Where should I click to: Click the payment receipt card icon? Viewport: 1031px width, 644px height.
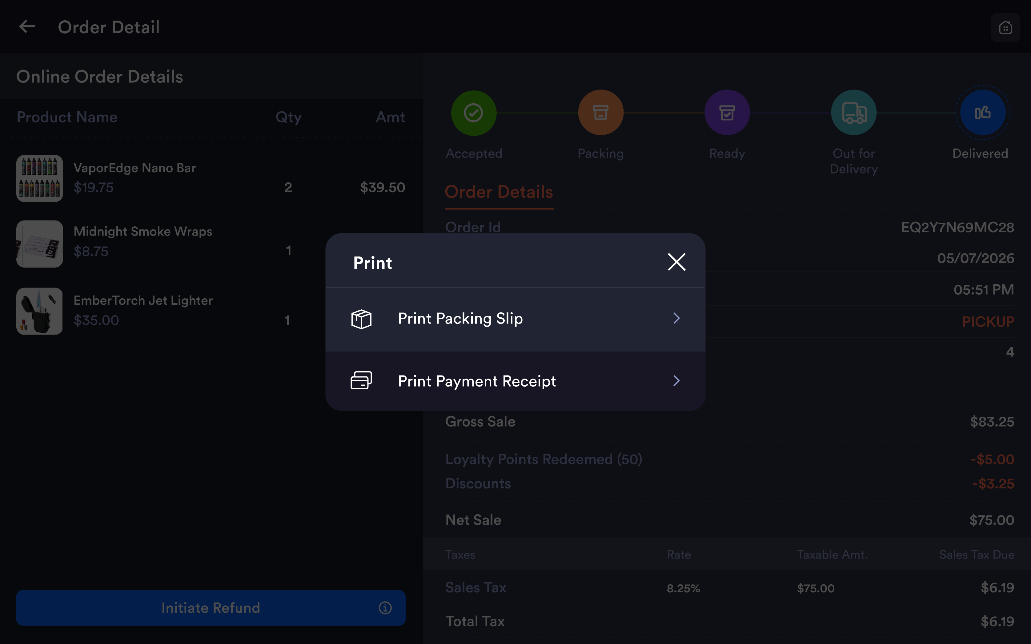point(361,380)
